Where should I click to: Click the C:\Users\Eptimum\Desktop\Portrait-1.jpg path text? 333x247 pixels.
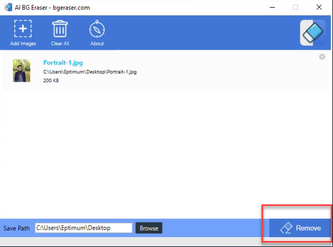pyautogui.click(x=90, y=72)
